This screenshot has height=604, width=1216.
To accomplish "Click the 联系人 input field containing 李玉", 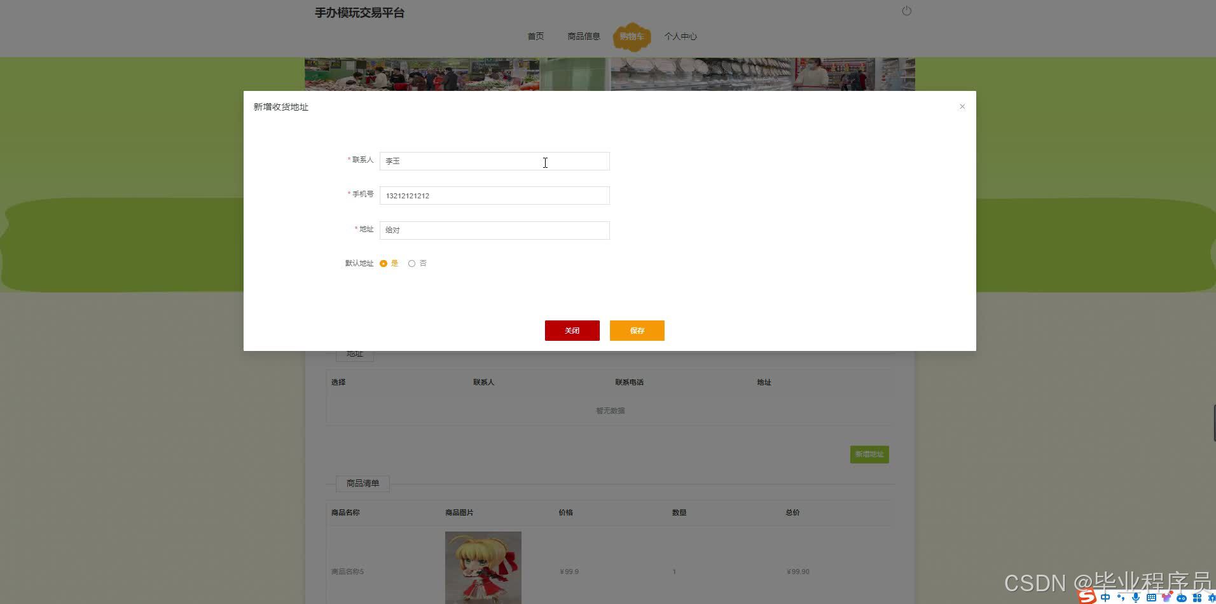I will click(494, 161).
